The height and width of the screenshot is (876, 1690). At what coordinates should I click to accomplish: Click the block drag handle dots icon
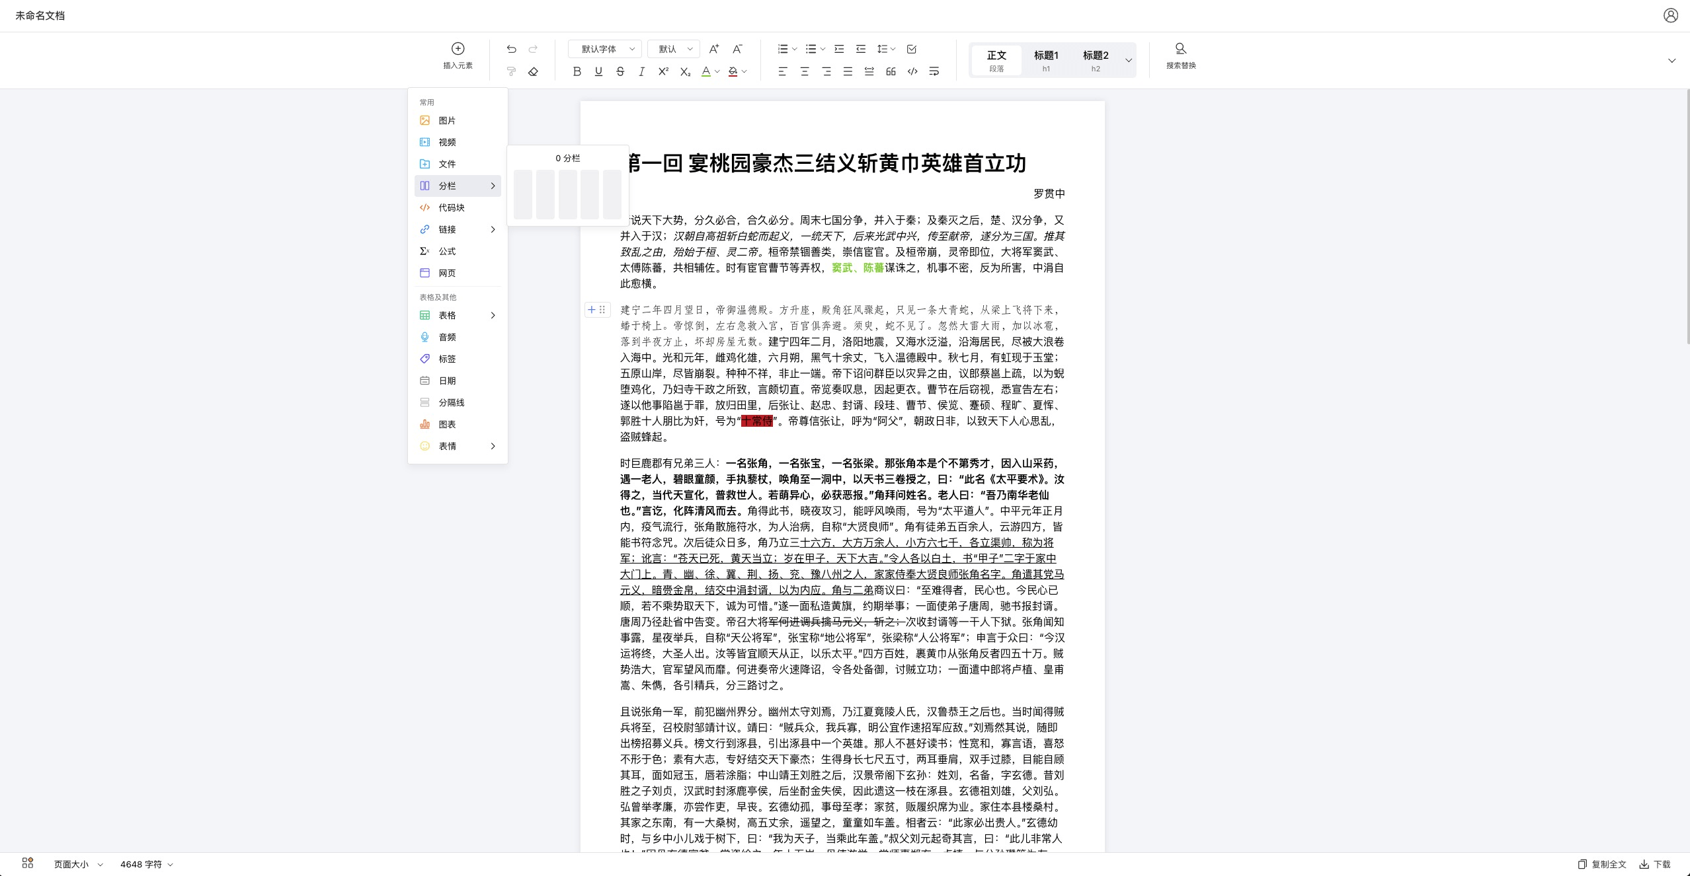tap(602, 309)
